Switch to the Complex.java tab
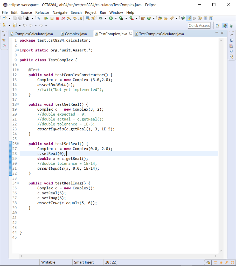Viewport: 236px width, 266px height. [x=75, y=34]
